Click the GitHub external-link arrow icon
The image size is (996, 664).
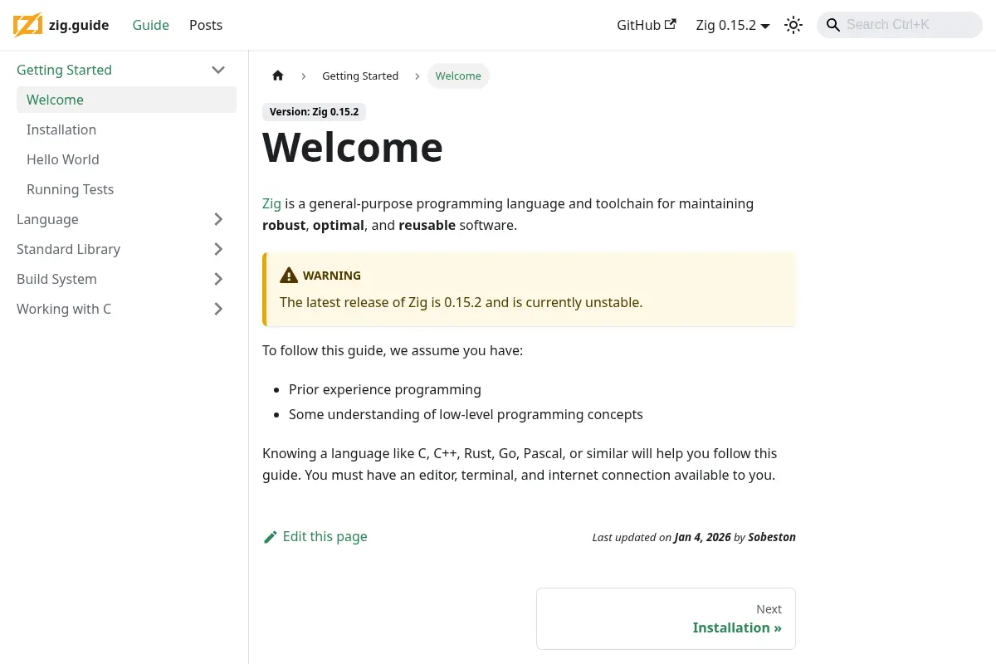pos(671,24)
